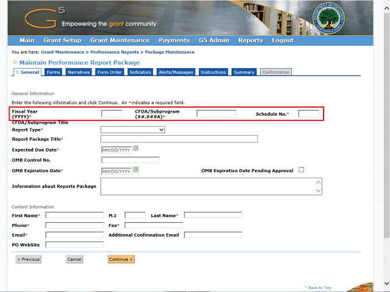Open the G5 Admin menu

[x=214, y=40]
